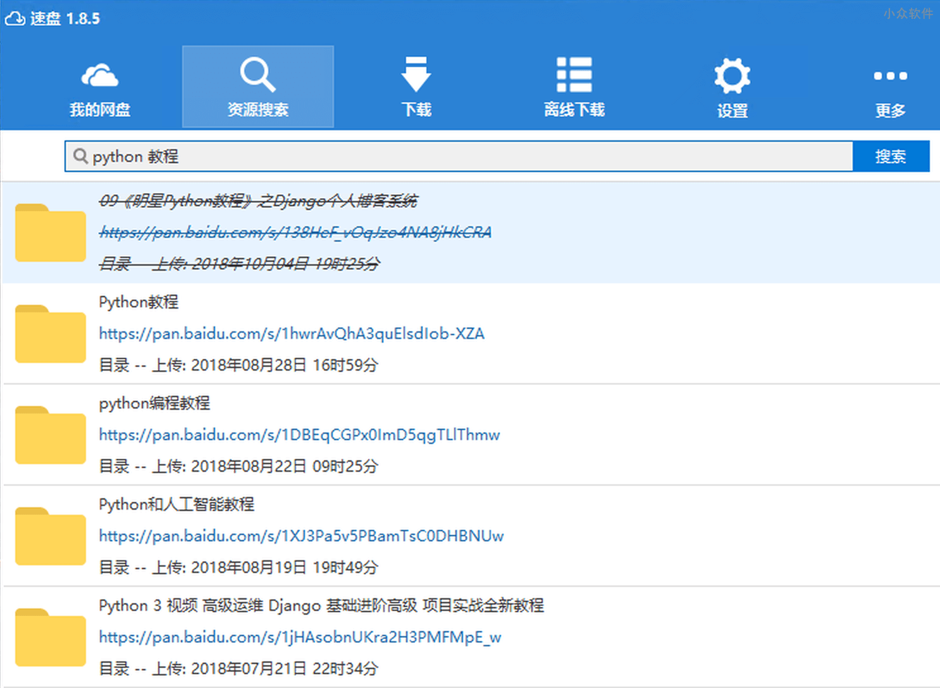Click the 速盘 1.8.5 title text
This screenshot has height=688, width=940.
click(65, 19)
